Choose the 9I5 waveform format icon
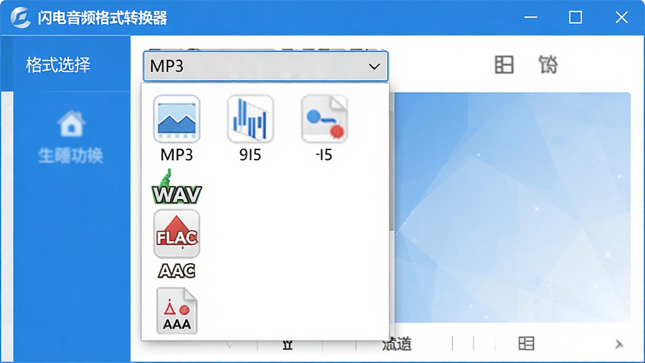The width and height of the screenshot is (645, 363). pos(250,119)
